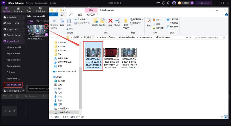231x126 pixels.
Task: Open the Medios panel in Edimakor
Action: click(x=7, y=10)
